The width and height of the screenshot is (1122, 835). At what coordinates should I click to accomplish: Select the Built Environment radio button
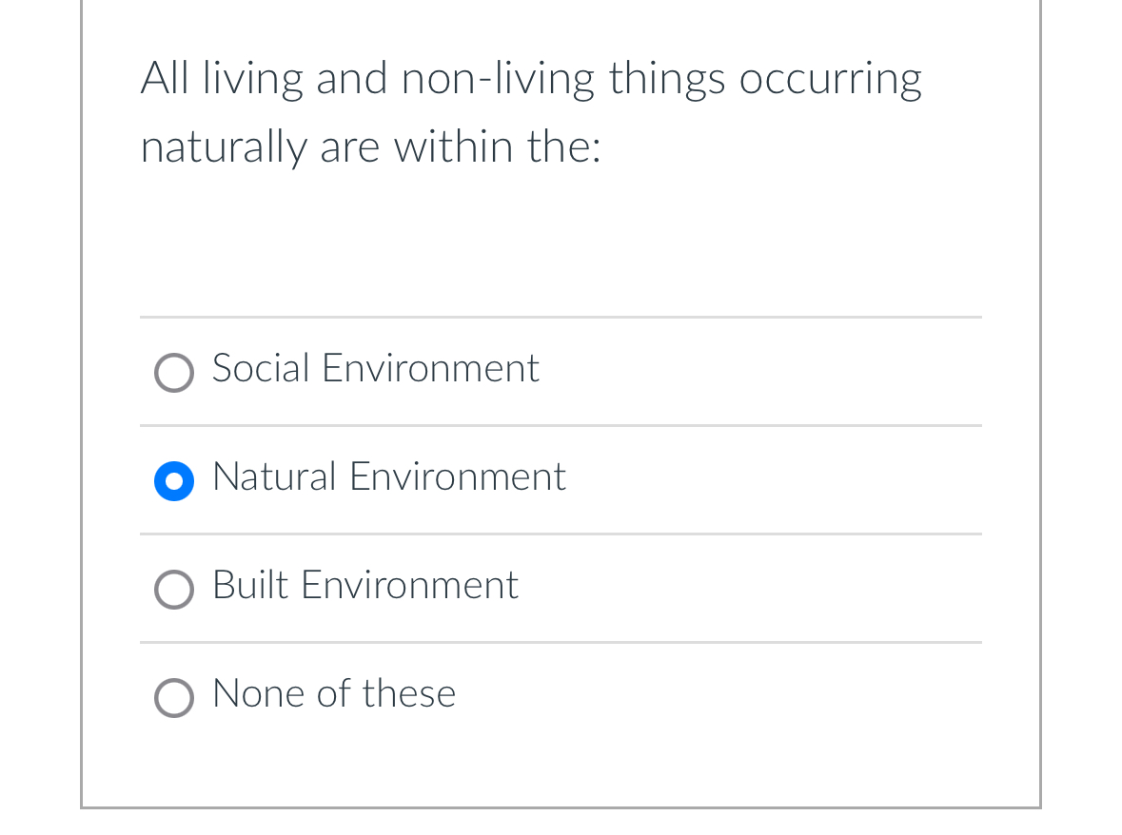174,590
